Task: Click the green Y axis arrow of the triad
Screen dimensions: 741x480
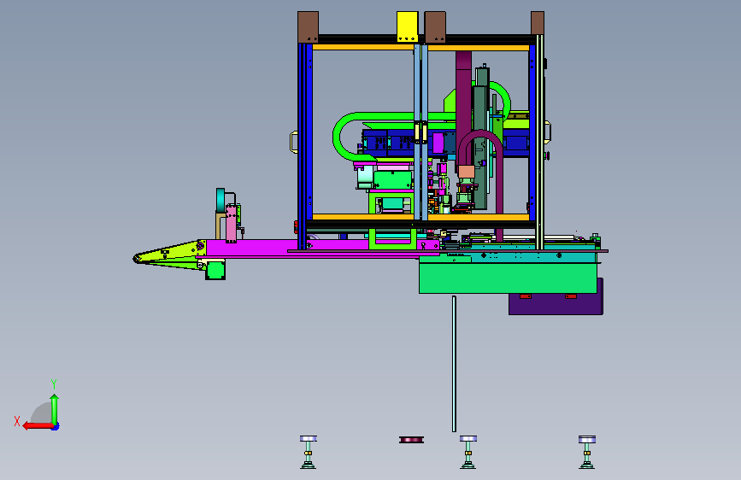Action: (x=55, y=409)
